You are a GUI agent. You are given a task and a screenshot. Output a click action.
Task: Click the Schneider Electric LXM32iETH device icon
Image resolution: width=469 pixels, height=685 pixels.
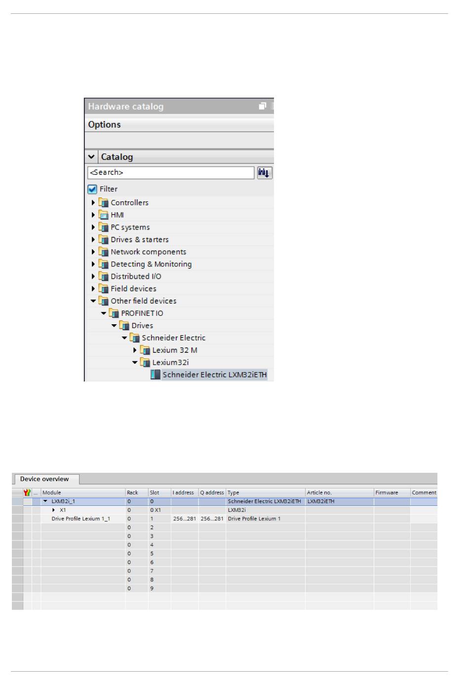[x=156, y=375]
